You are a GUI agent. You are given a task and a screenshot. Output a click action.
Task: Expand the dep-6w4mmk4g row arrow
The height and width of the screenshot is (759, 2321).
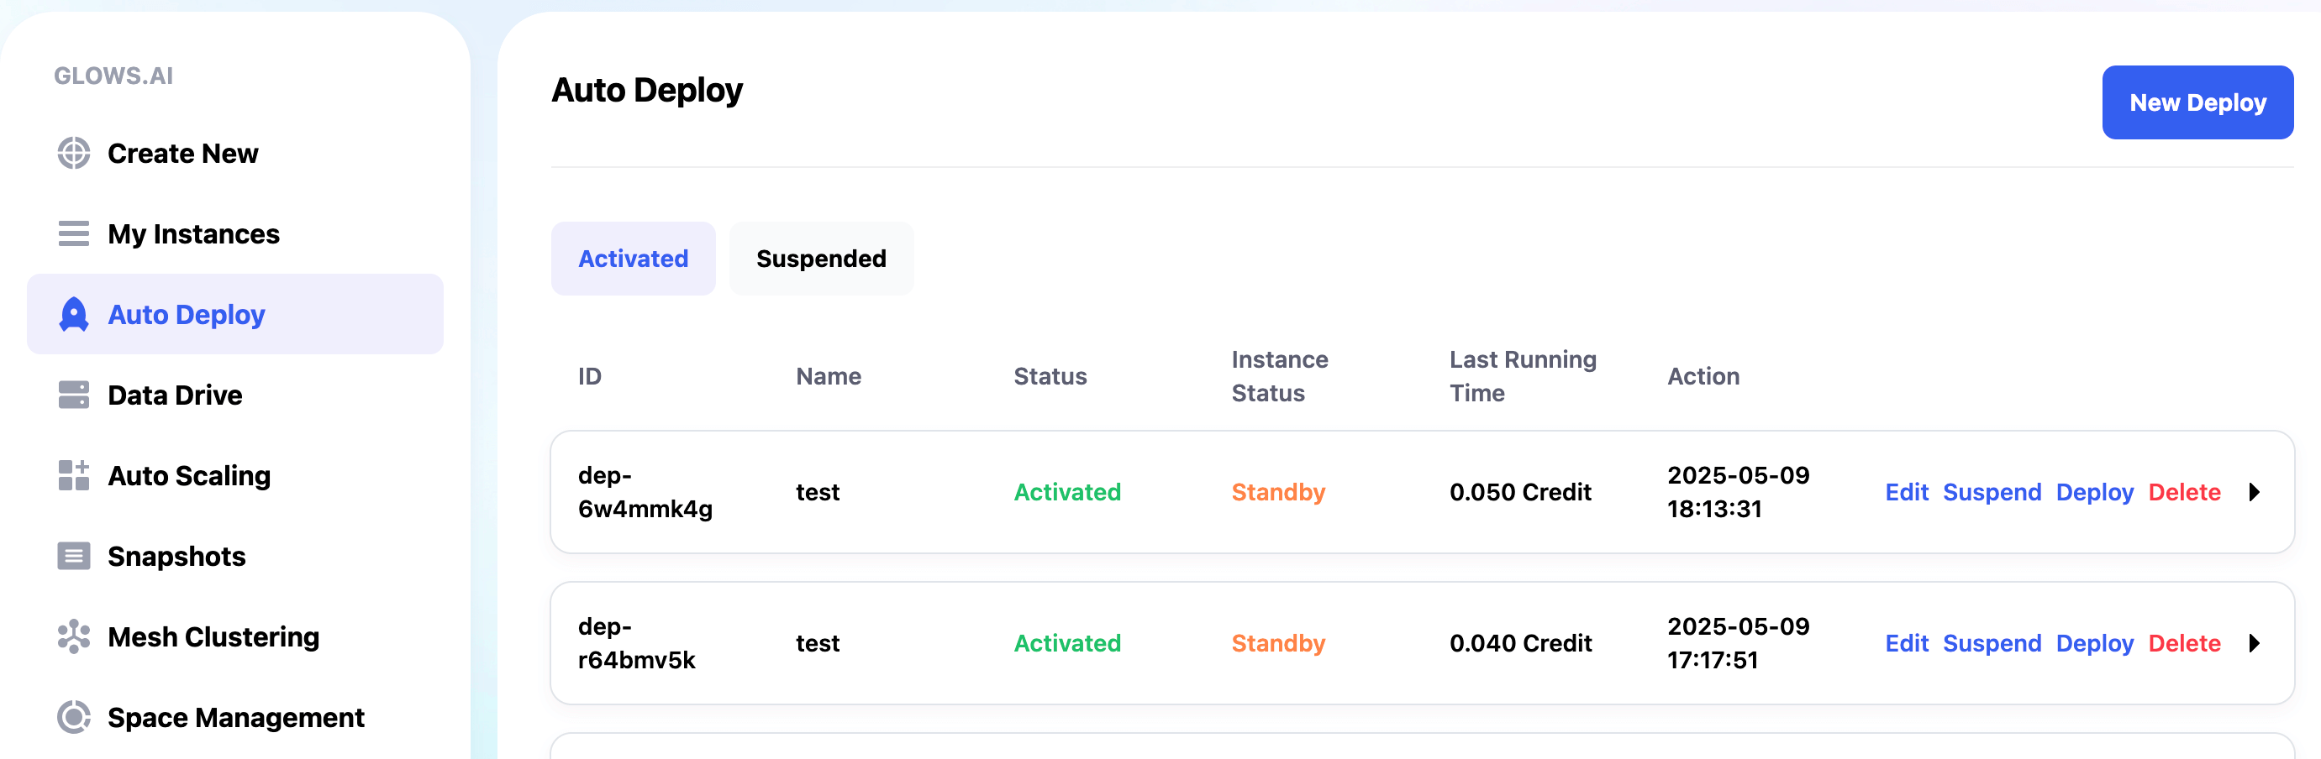click(2254, 493)
